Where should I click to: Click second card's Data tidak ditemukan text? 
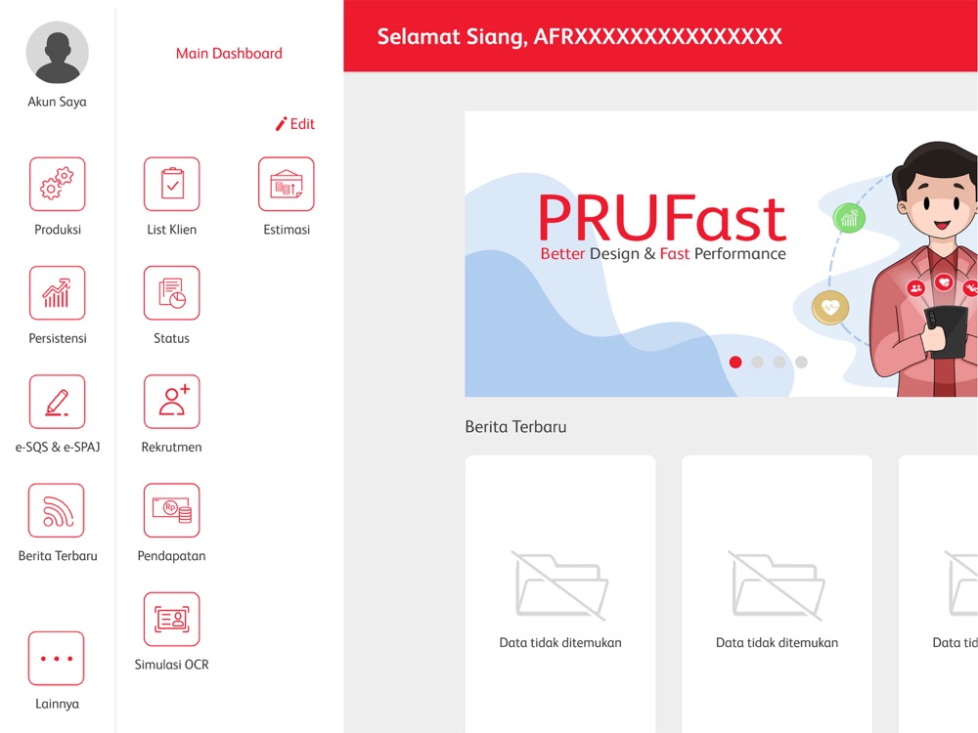pyautogui.click(x=777, y=643)
